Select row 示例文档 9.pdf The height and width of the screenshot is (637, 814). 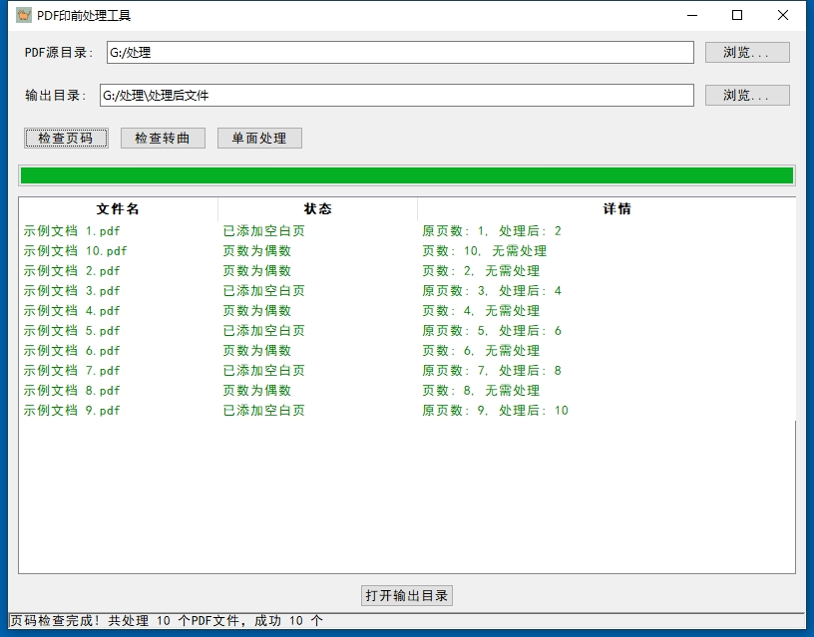[x=72, y=411]
